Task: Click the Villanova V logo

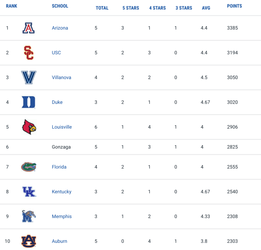Action: [x=28, y=78]
